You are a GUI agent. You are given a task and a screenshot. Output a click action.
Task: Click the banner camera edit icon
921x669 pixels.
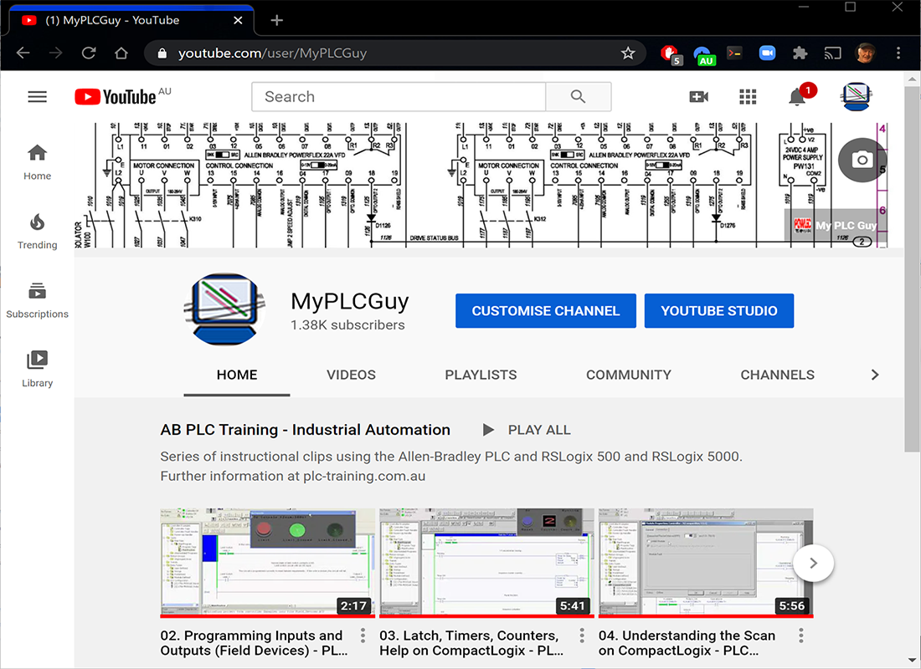click(862, 160)
